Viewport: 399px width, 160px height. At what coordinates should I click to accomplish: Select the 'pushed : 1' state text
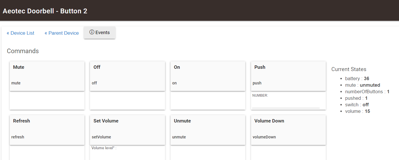(x=356, y=98)
